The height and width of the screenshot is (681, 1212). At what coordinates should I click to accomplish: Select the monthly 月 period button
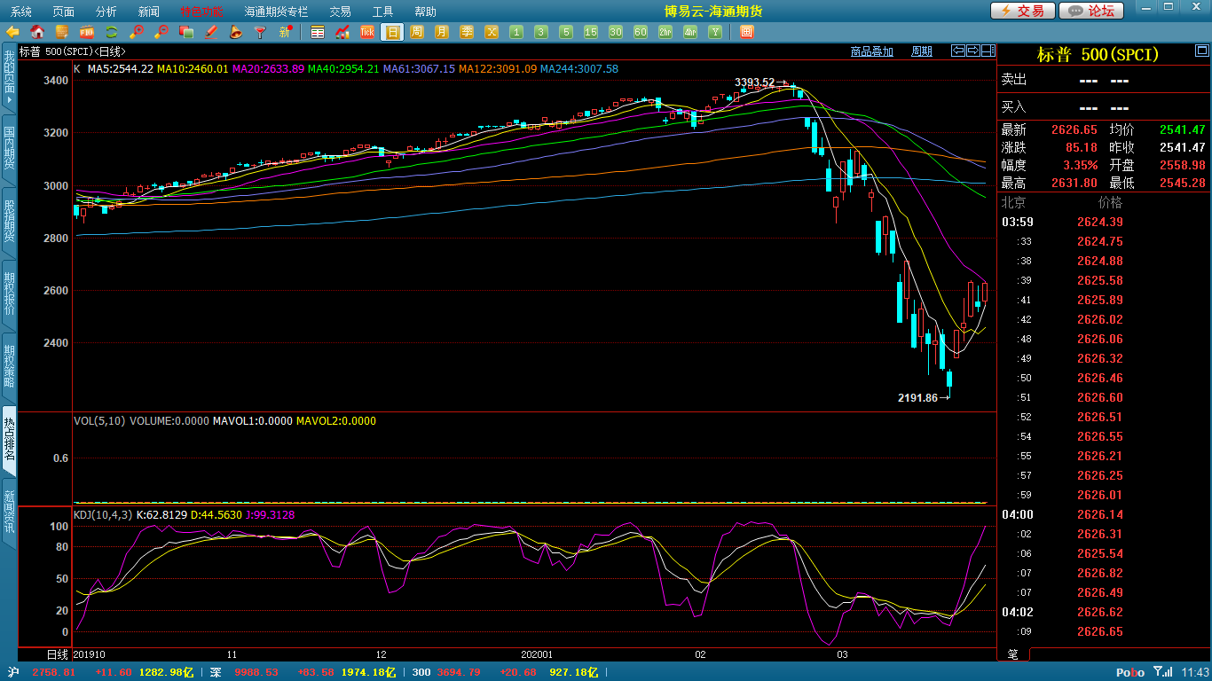pyautogui.click(x=442, y=32)
